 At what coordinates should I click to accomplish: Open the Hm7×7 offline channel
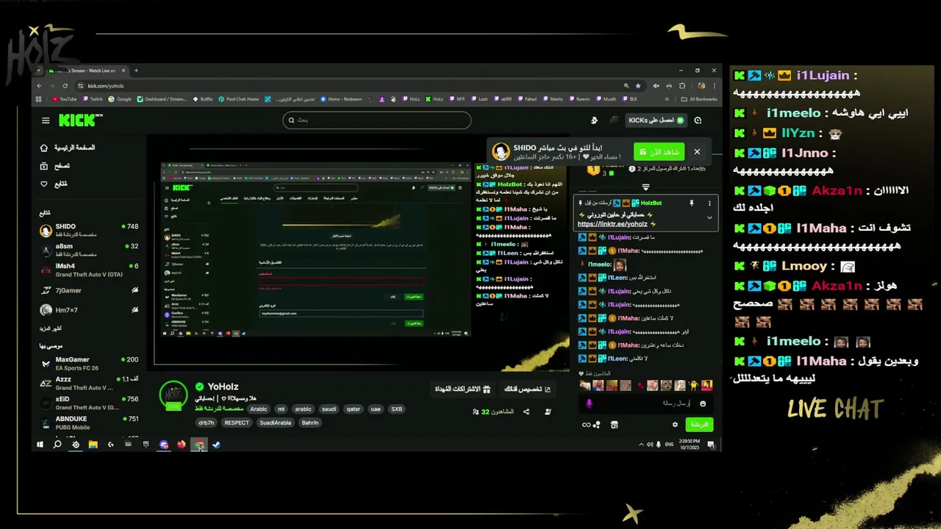88,310
